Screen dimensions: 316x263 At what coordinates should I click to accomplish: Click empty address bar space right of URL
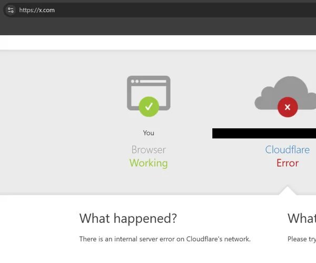click(x=184, y=10)
